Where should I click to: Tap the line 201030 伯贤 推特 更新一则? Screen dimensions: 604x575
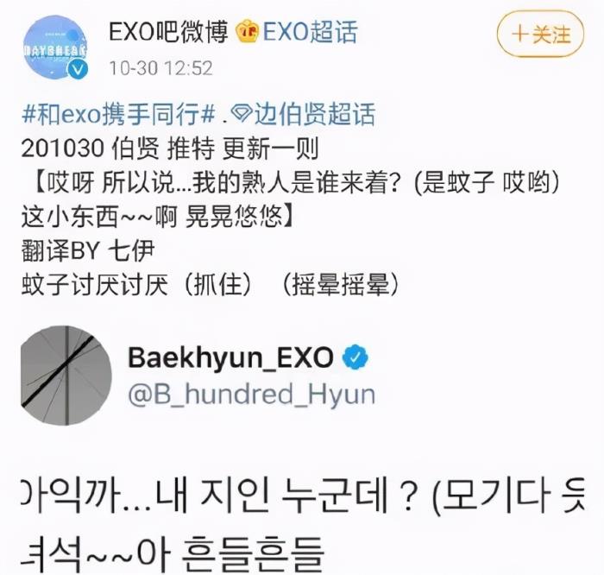(x=169, y=148)
